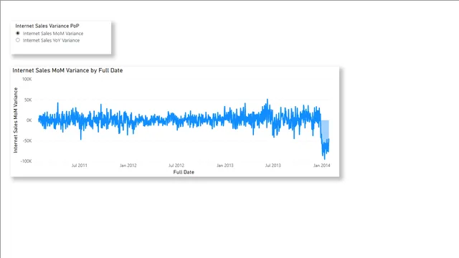This screenshot has height=258, width=459.
Task: Click the 0K y-axis label
Action: pos(29,120)
